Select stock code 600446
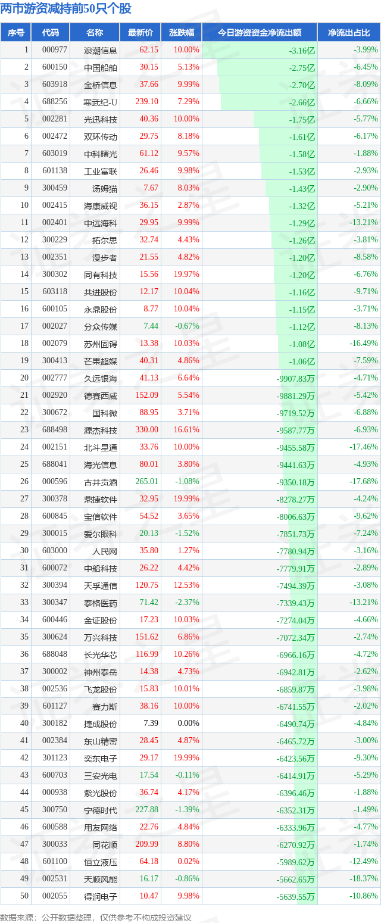Viewport: 381px width, 923px height. click(x=55, y=620)
